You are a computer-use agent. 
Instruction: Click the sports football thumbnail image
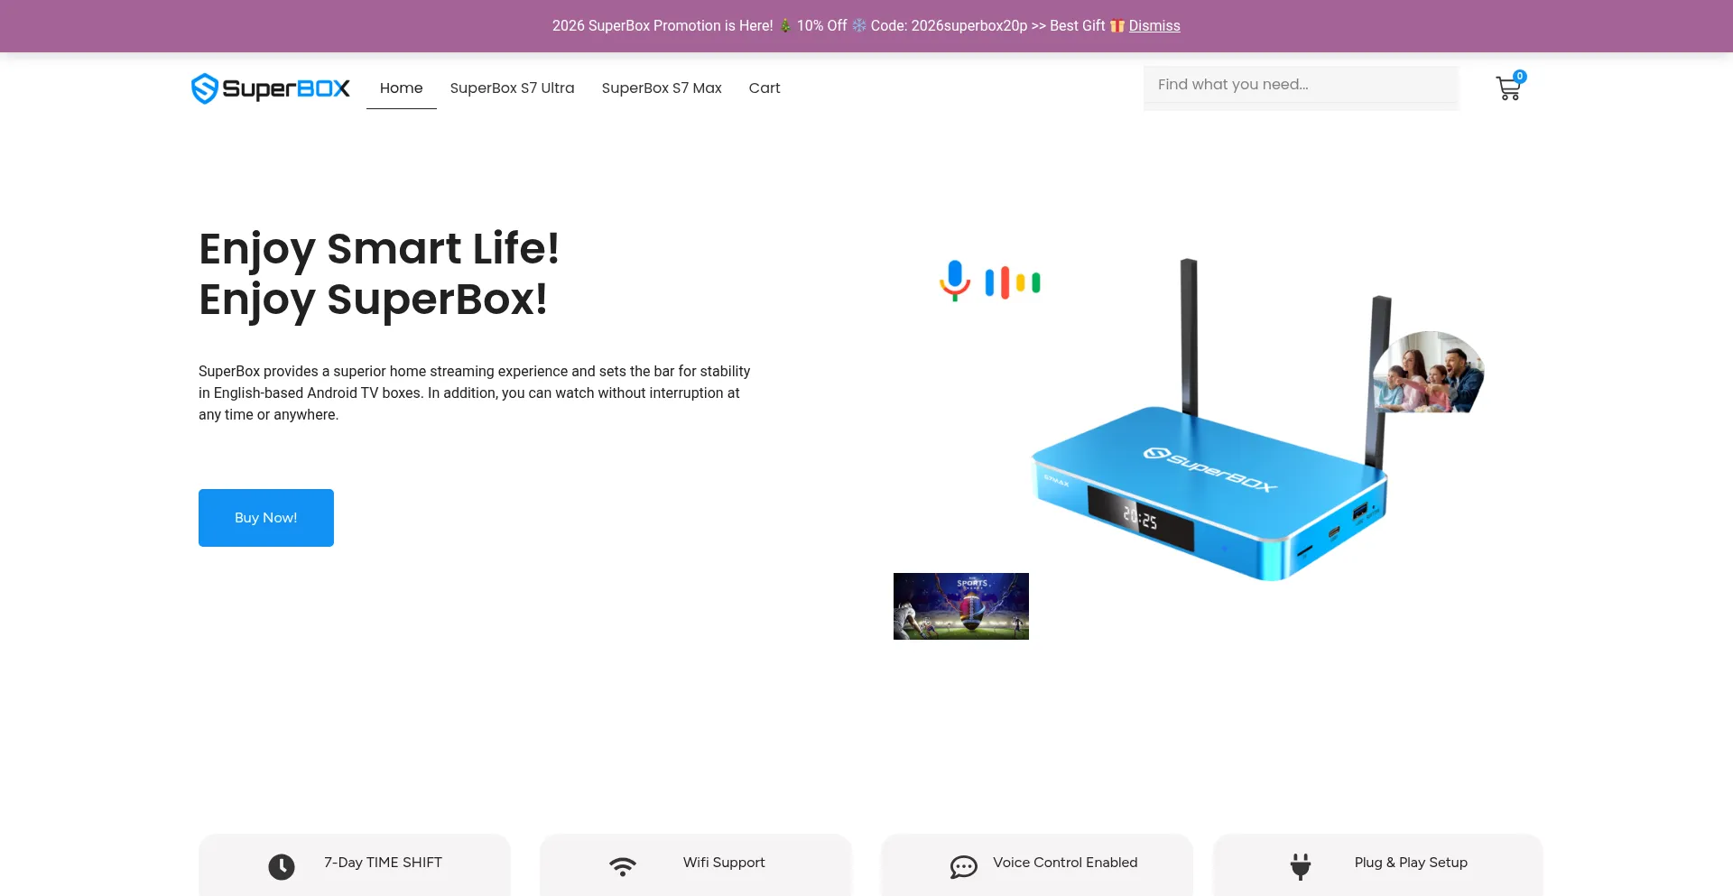pyautogui.click(x=961, y=606)
